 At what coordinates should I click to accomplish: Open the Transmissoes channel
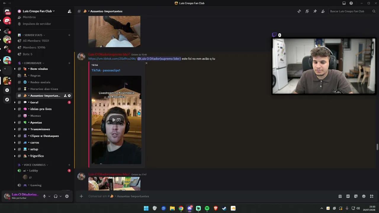point(44,129)
